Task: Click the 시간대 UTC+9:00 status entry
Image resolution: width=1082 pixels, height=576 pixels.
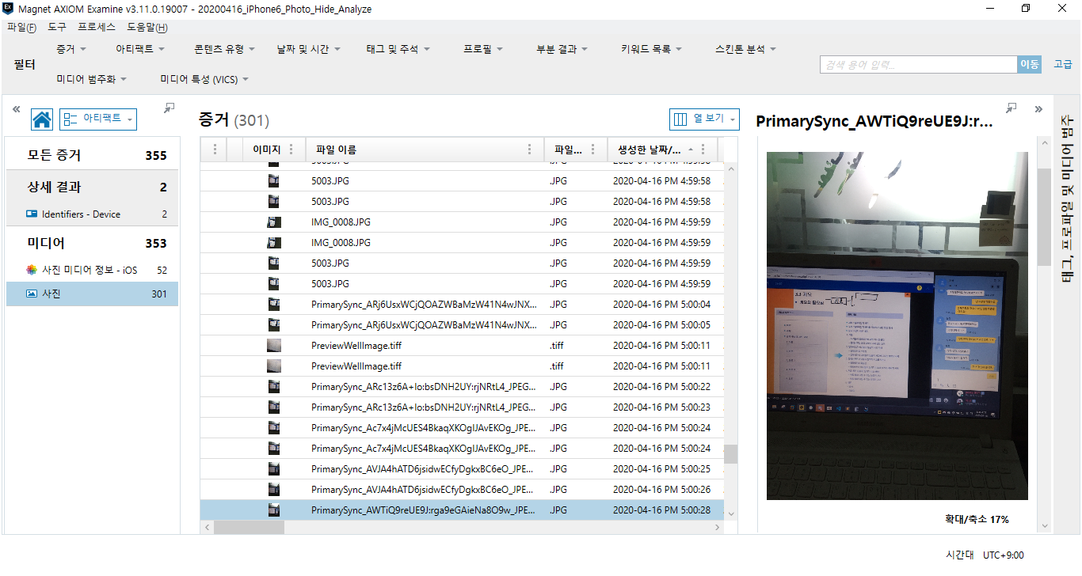Action: [985, 555]
